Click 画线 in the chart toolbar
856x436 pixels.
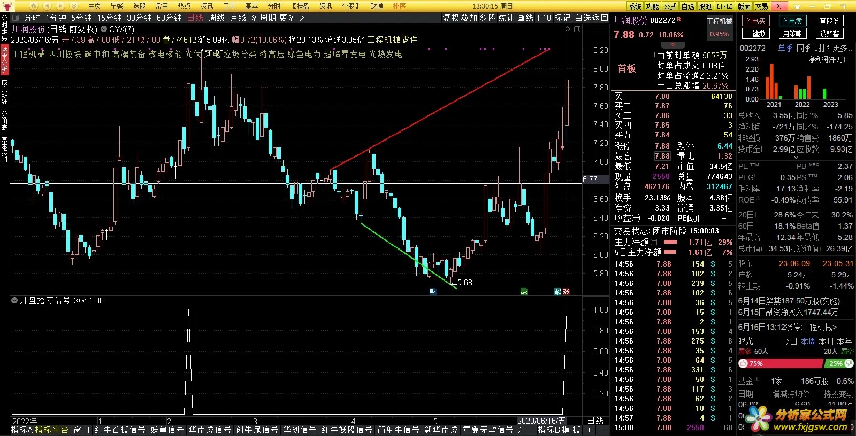click(x=525, y=18)
